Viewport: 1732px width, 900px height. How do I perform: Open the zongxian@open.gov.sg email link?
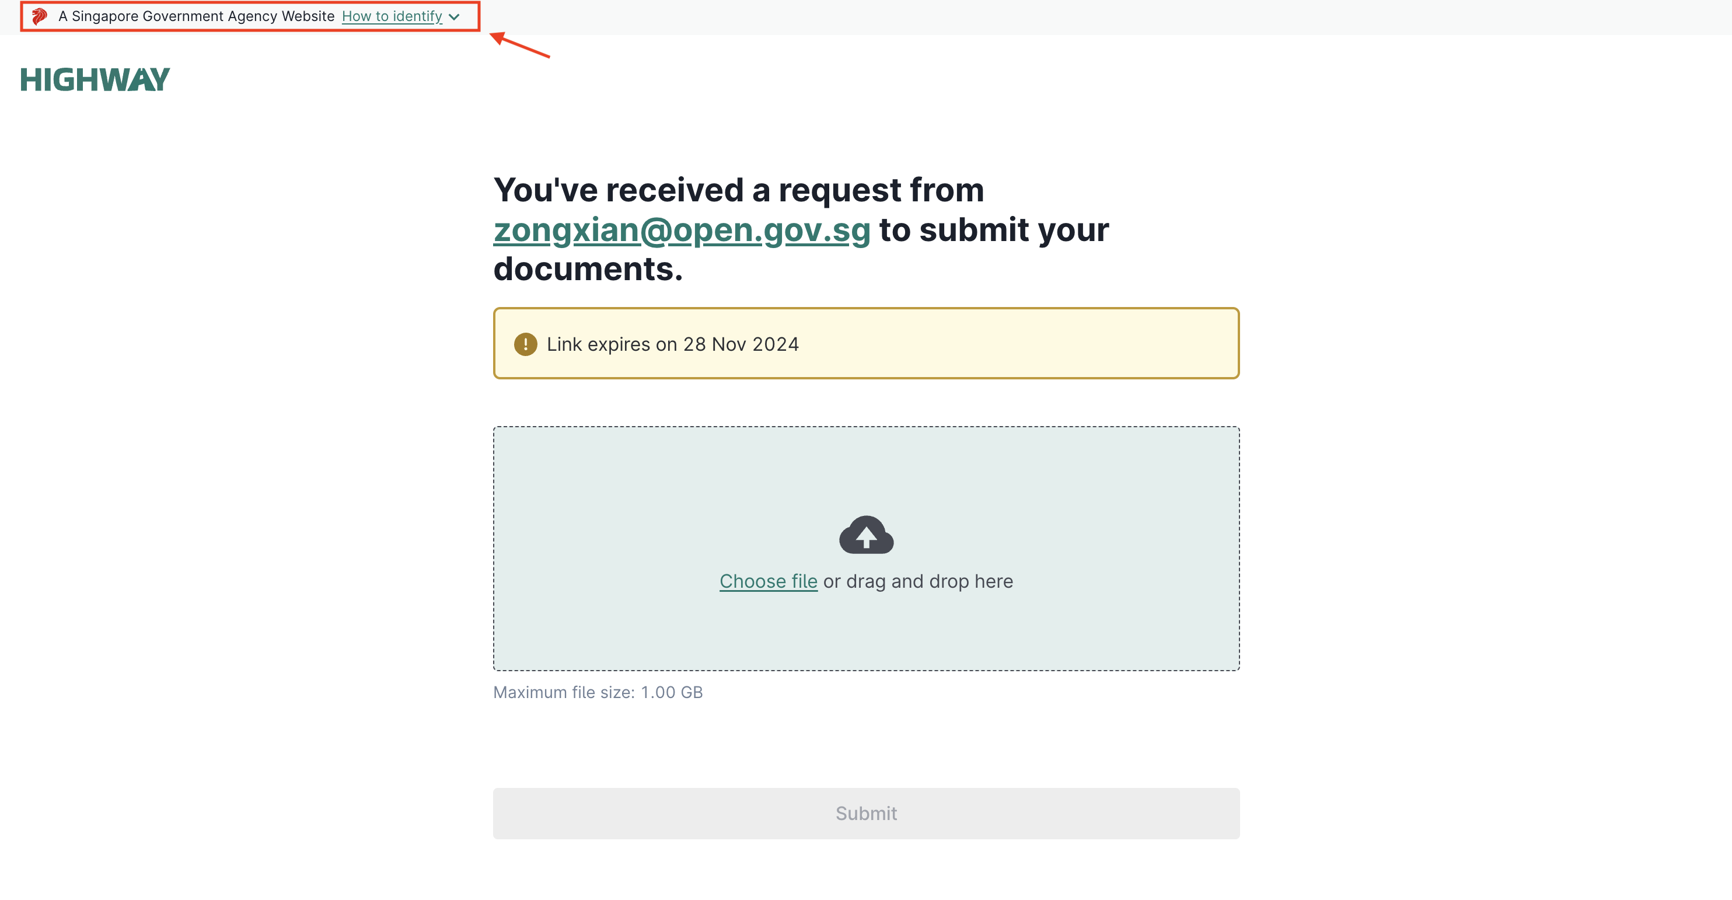[x=682, y=230]
